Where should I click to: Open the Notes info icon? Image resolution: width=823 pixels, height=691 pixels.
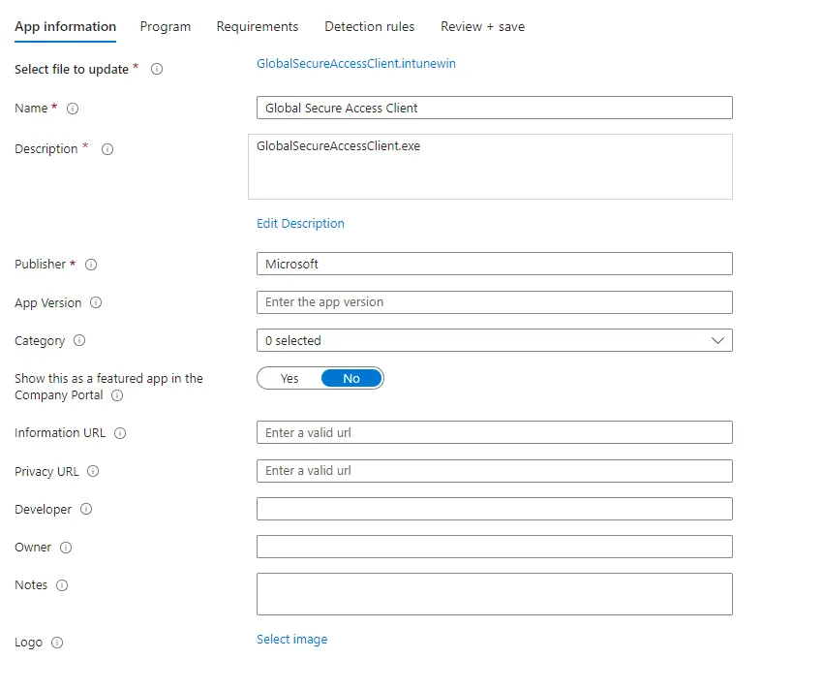tap(62, 585)
